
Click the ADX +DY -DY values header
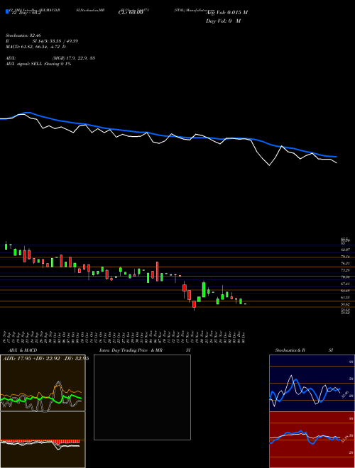click(45, 359)
